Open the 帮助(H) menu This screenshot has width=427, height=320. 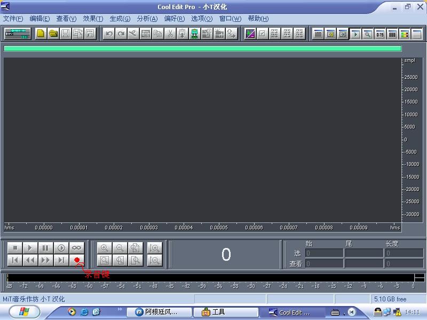258,19
